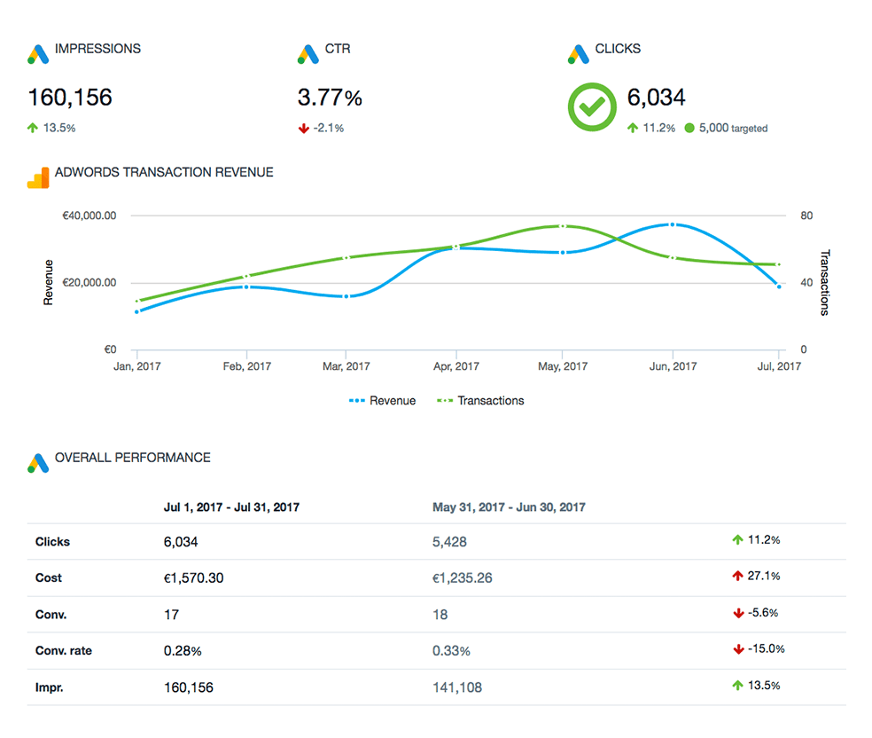The width and height of the screenshot is (872, 738).
Task: Click the Google Ads icon beside Impressions
Action: tap(37, 53)
